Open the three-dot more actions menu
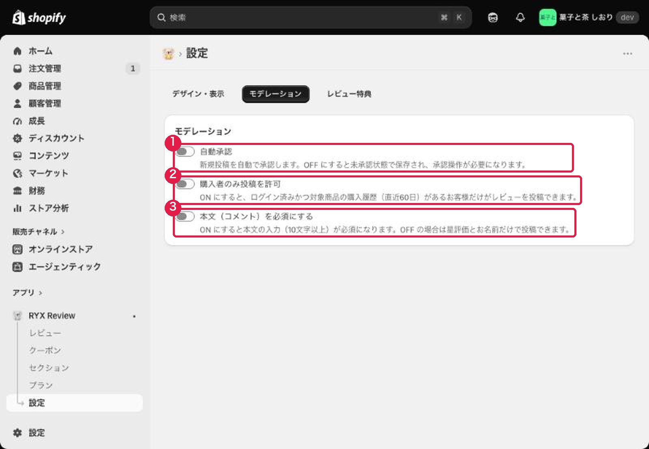Viewport: 649px width, 449px height. (628, 54)
